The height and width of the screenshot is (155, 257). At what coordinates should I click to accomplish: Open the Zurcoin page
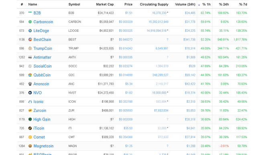(x=40, y=110)
